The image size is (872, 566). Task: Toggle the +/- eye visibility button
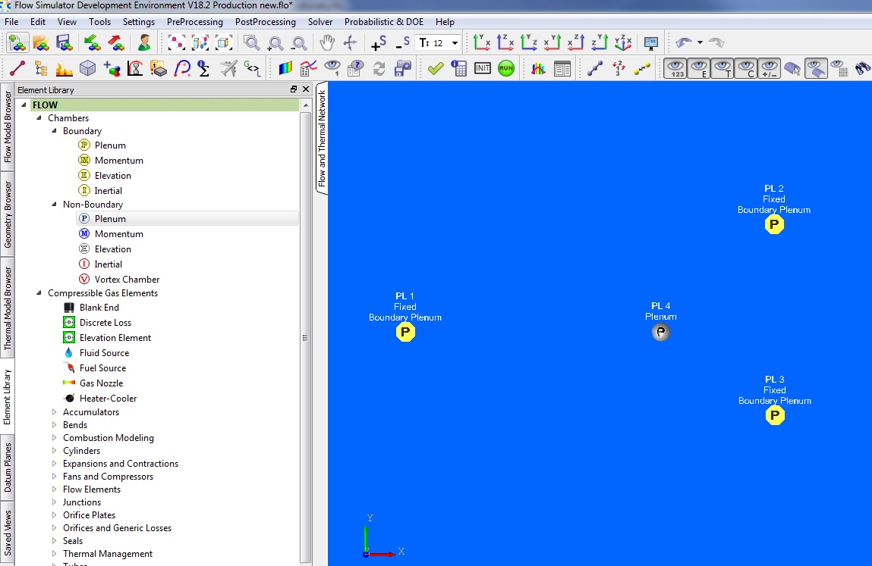770,68
